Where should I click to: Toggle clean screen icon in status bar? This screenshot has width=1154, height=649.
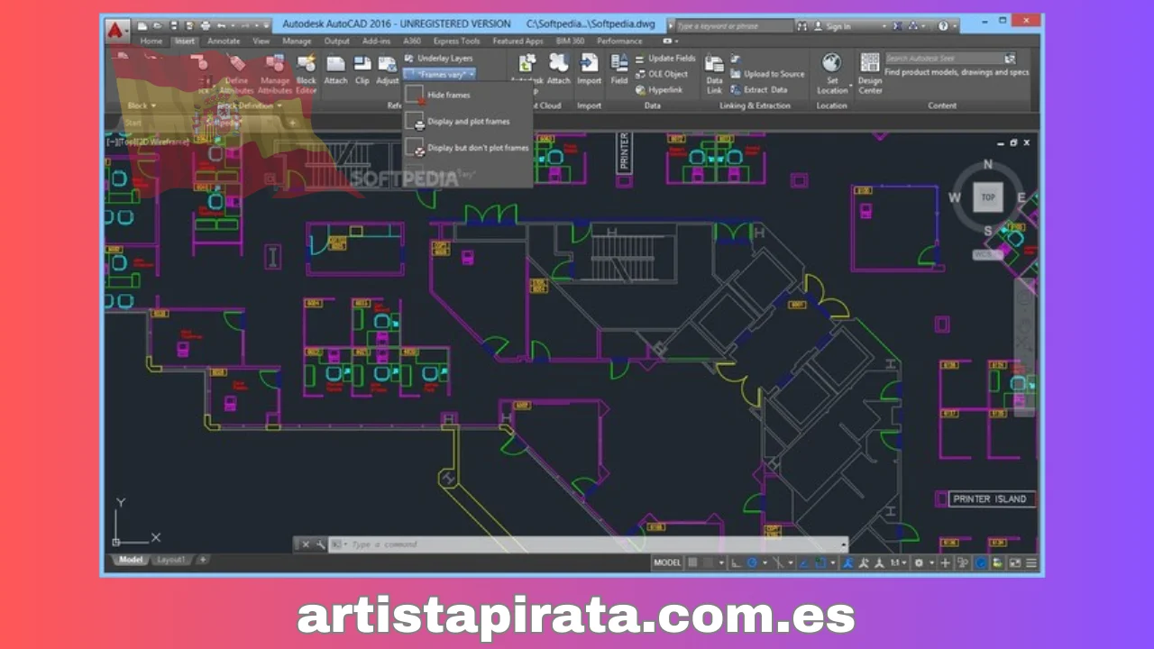tap(1015, 563)
